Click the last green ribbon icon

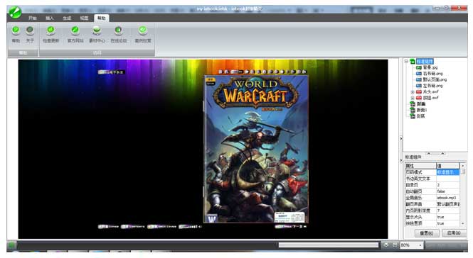pos(143,34)
